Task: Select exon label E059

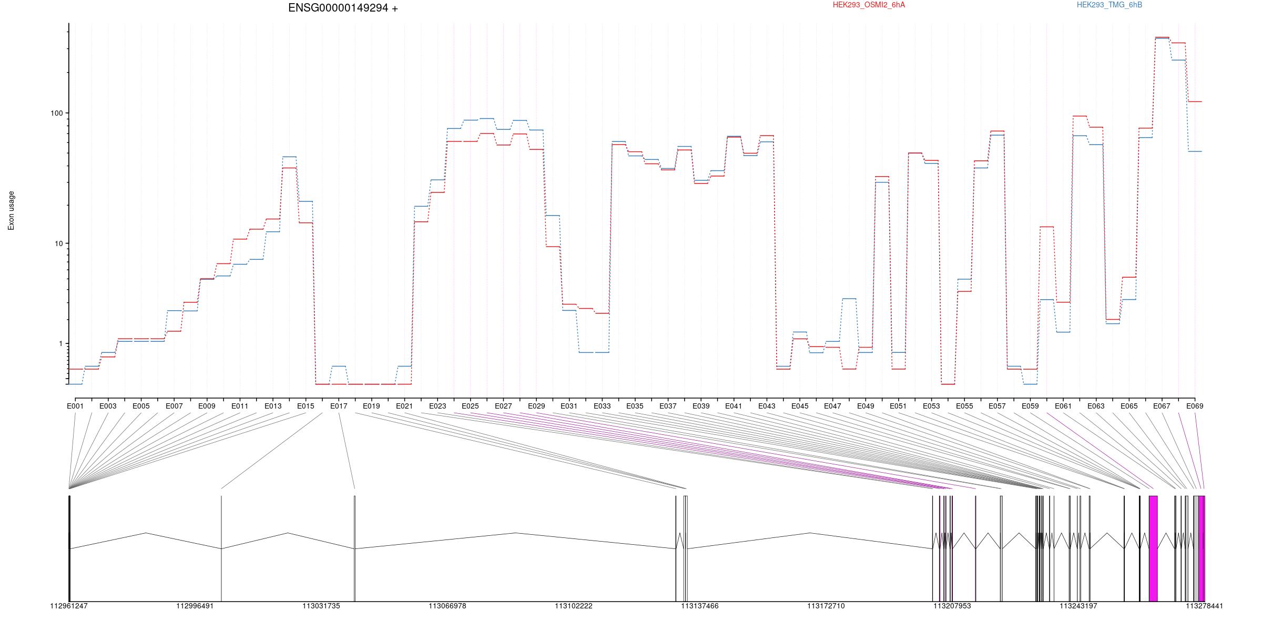Action: point(1030,406)
